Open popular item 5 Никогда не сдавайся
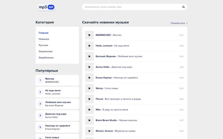 [x=57, y=127]
